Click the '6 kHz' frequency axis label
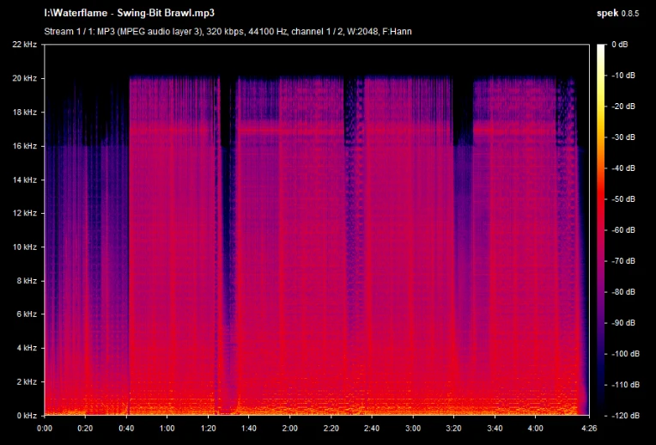Image resolution: width=656 pixels, height=445 pixels. [27, 314]
